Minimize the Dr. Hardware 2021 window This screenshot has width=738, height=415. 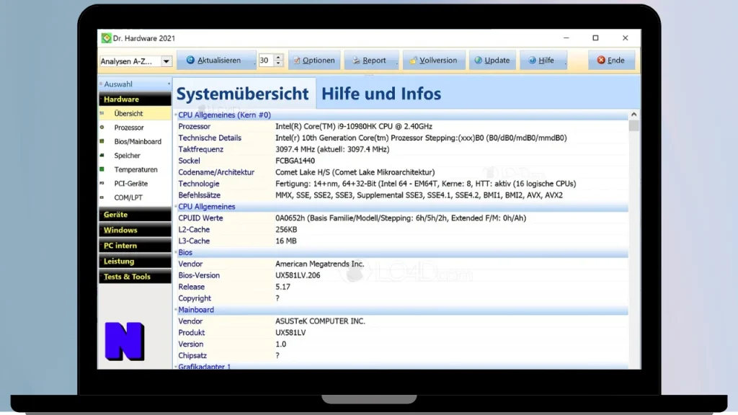click(x=566, y=37)
